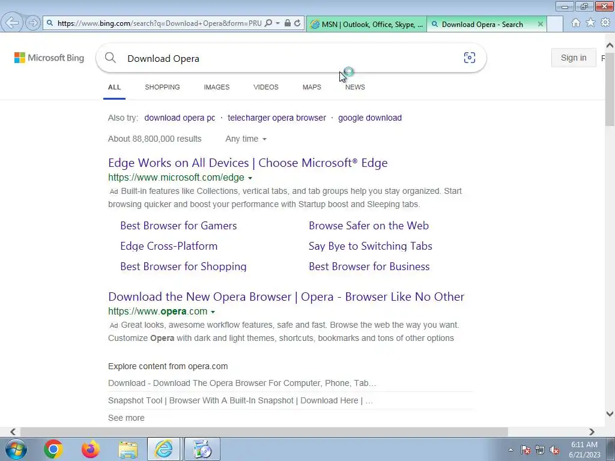Image resolution: width=615 pixels, height=461 pixels.
Task: Click the muted volume tray icon
Action: pos(554,450)
